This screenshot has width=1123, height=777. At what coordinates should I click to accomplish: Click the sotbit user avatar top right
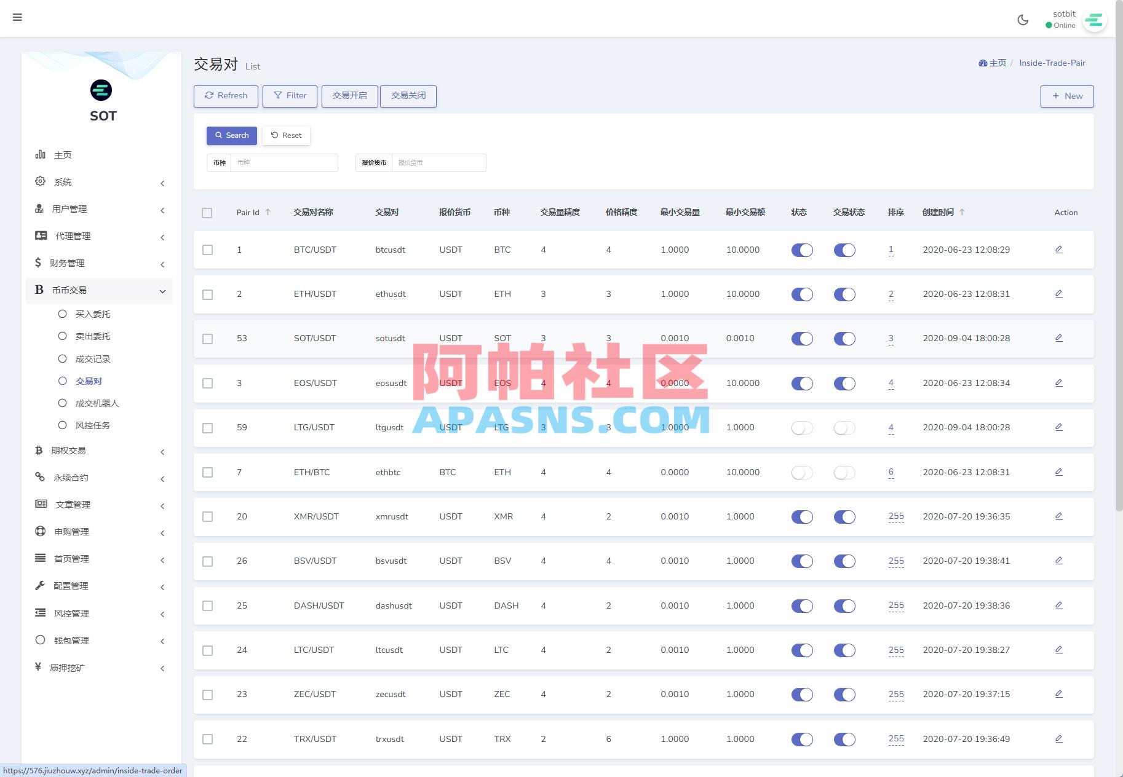pos(1095,20)
